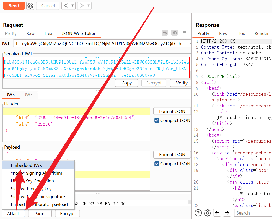Click into the response Search field
The image size is (272, 219).
[x=253, y=213]
